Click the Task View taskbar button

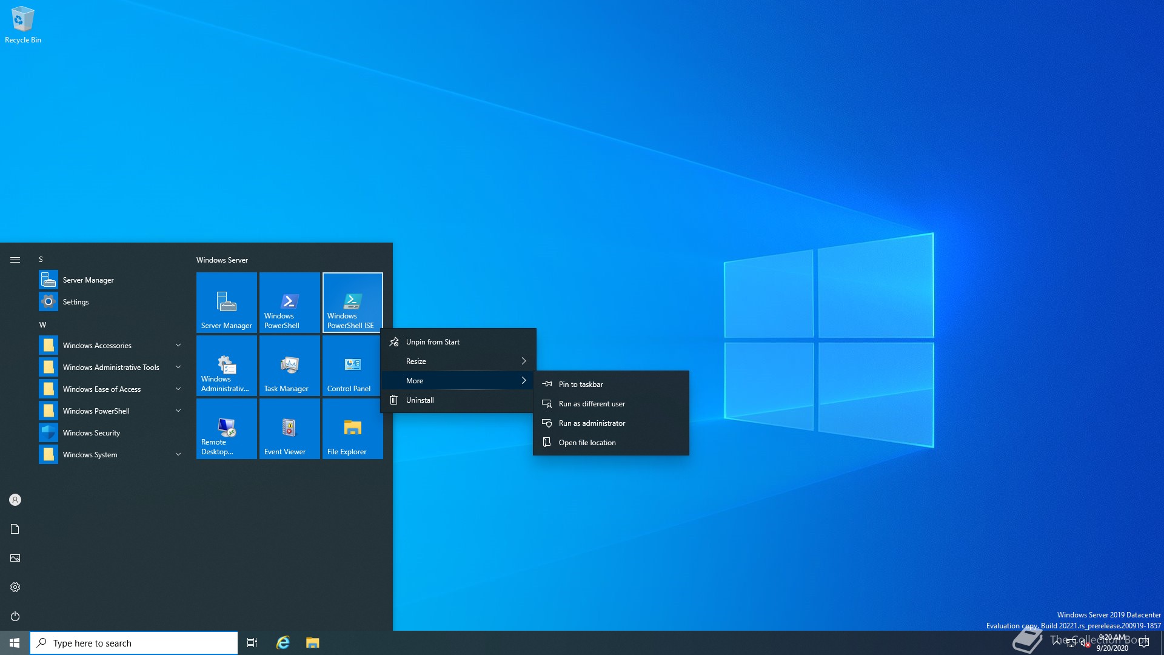(252, 643)
